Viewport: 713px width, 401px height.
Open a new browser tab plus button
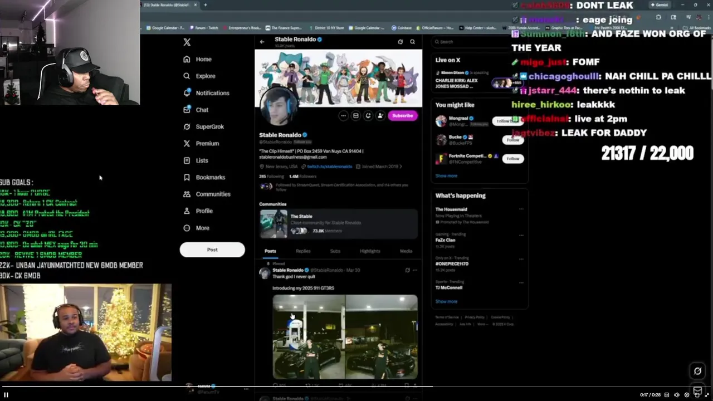[x=205, y=5]
